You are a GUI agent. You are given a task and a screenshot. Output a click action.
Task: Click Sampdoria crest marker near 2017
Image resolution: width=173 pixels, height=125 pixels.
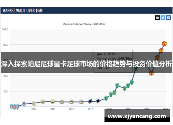(x=90, y=102)
